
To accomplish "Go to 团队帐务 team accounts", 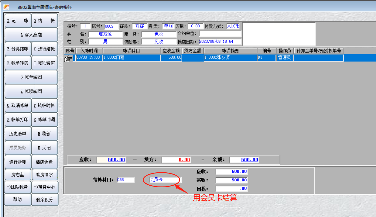I will (x=18, y=187).
